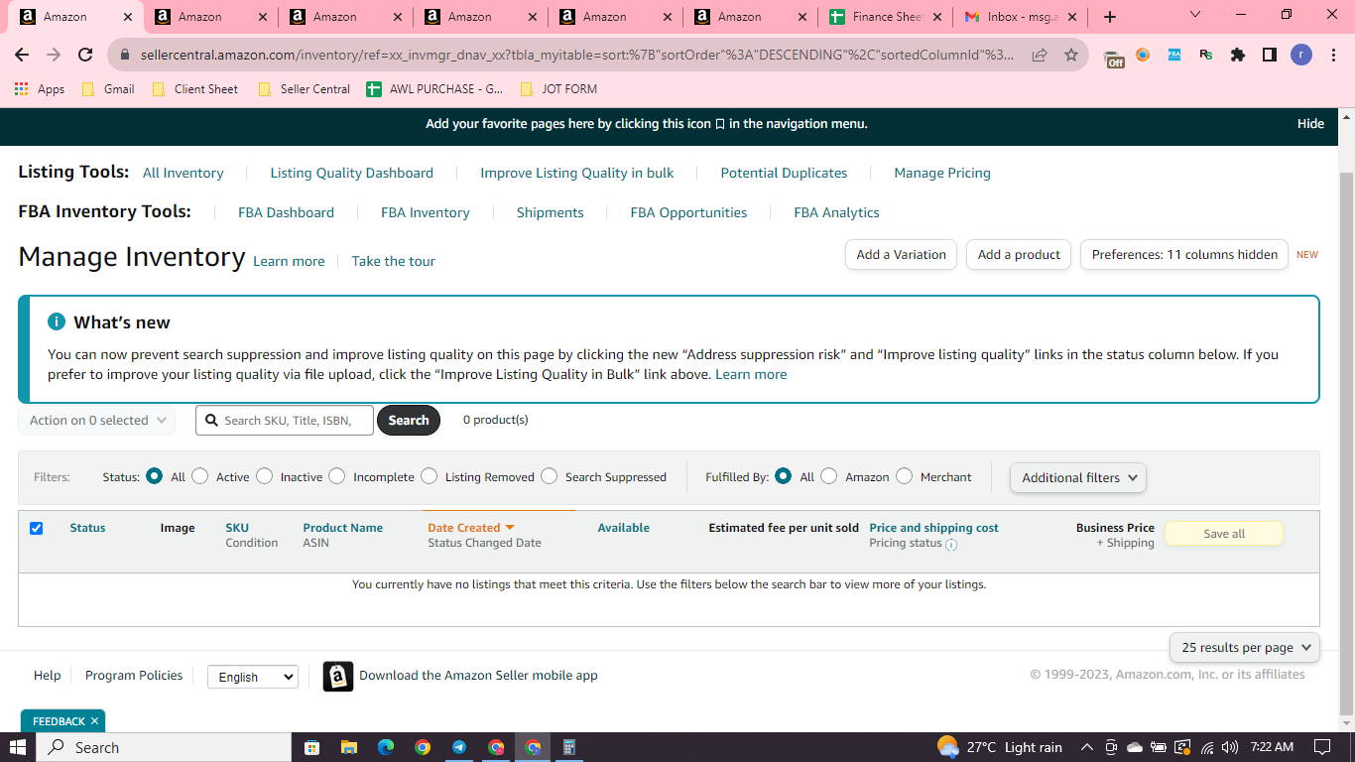Select the Incomplete status filter

(337, 476)
